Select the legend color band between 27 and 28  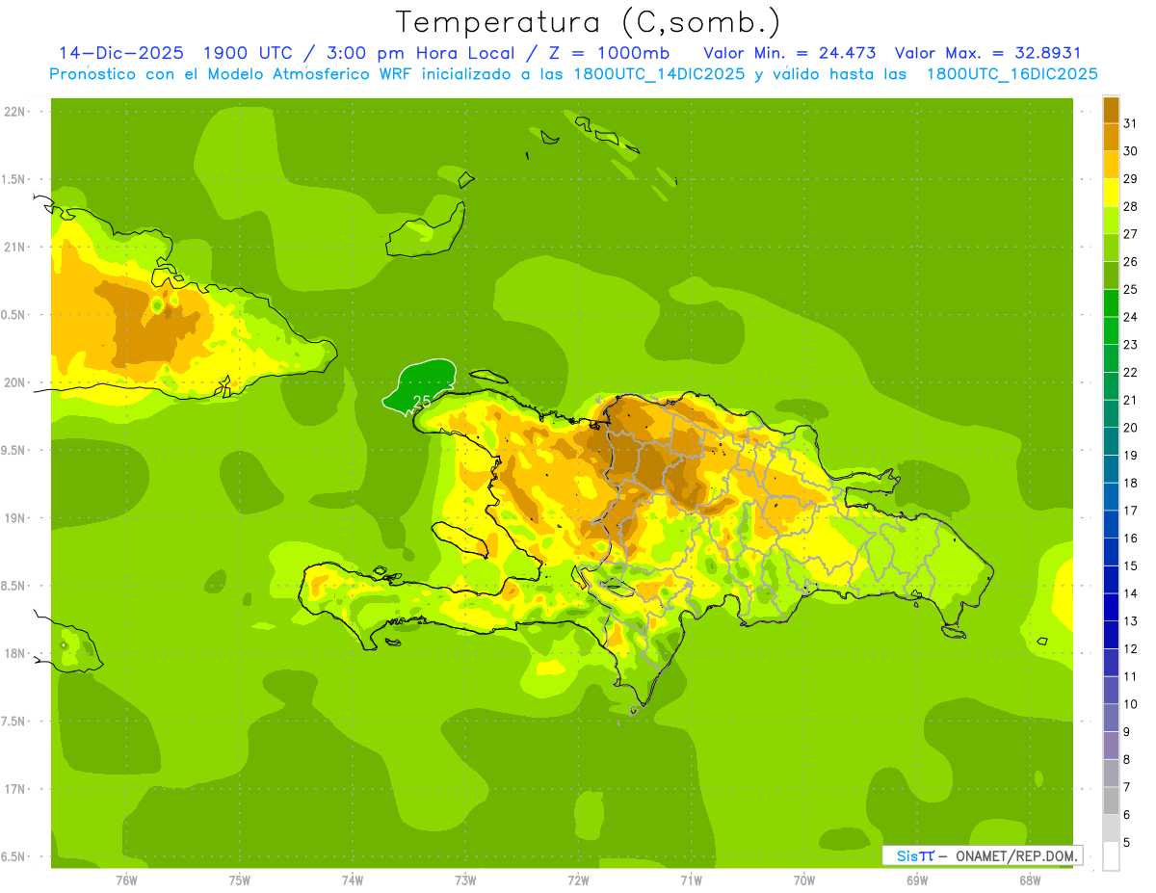pos(1111,221)
